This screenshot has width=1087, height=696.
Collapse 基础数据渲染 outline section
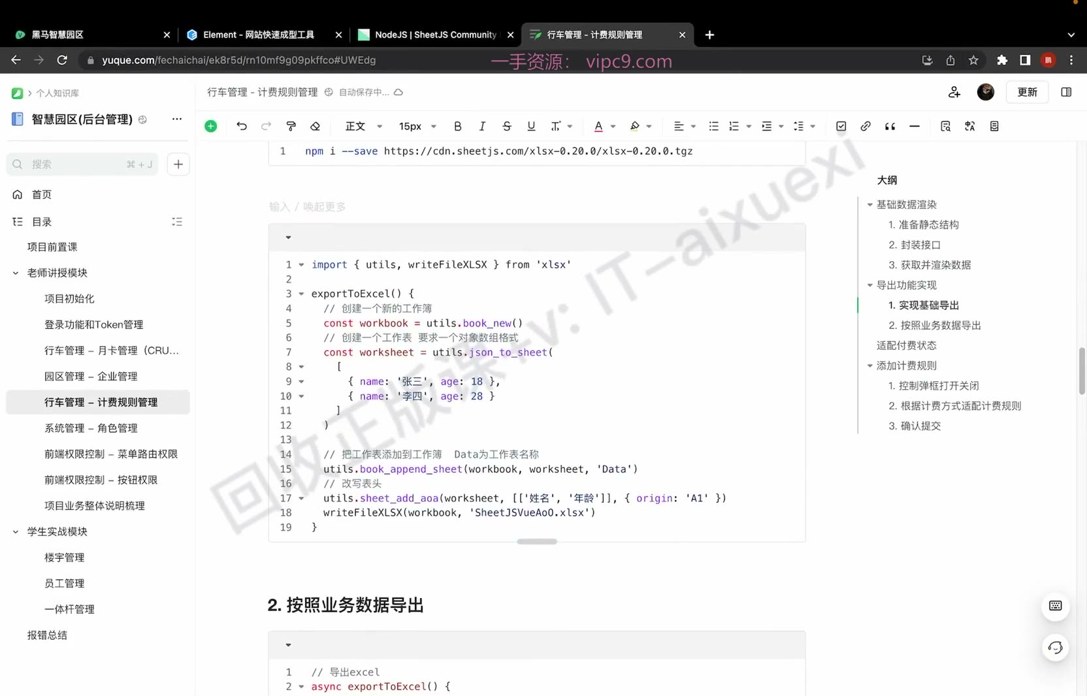[x=869, y=205]
